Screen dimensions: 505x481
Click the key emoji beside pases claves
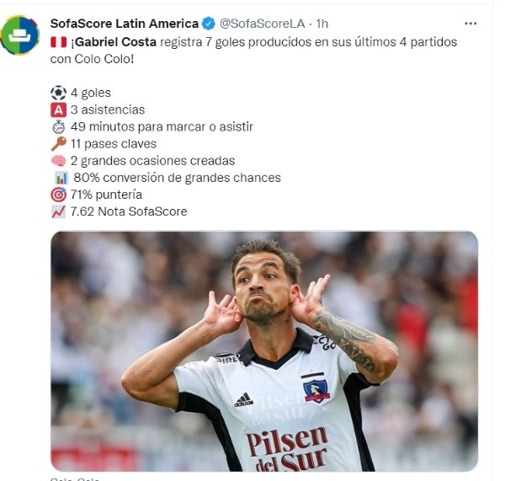point(59,144)
